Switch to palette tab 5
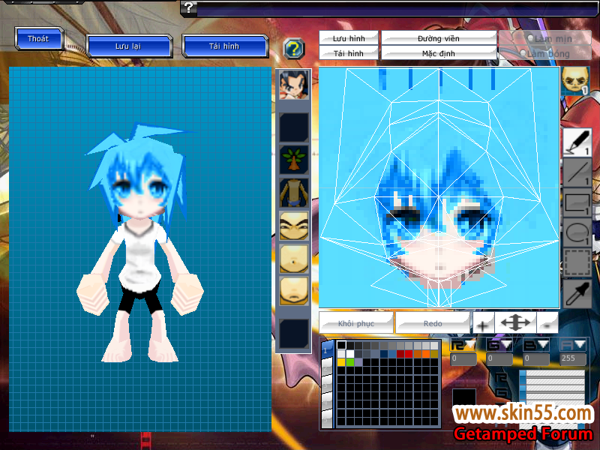 click(x=327, y=420)
